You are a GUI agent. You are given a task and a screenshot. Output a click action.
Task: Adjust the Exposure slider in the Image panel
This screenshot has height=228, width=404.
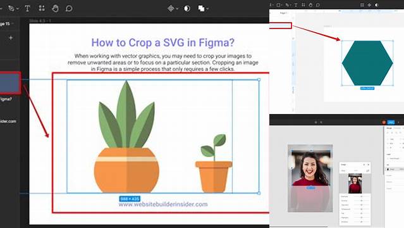(361, 196)
